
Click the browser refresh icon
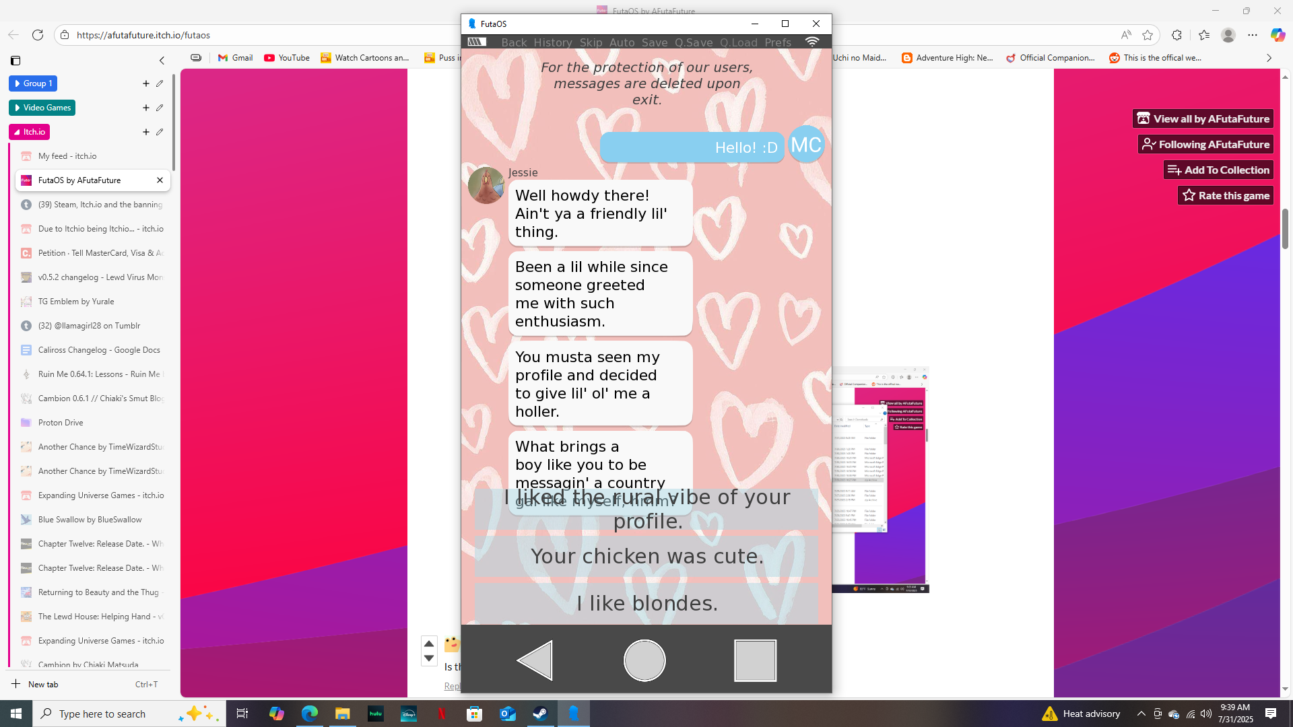(38, 35)
